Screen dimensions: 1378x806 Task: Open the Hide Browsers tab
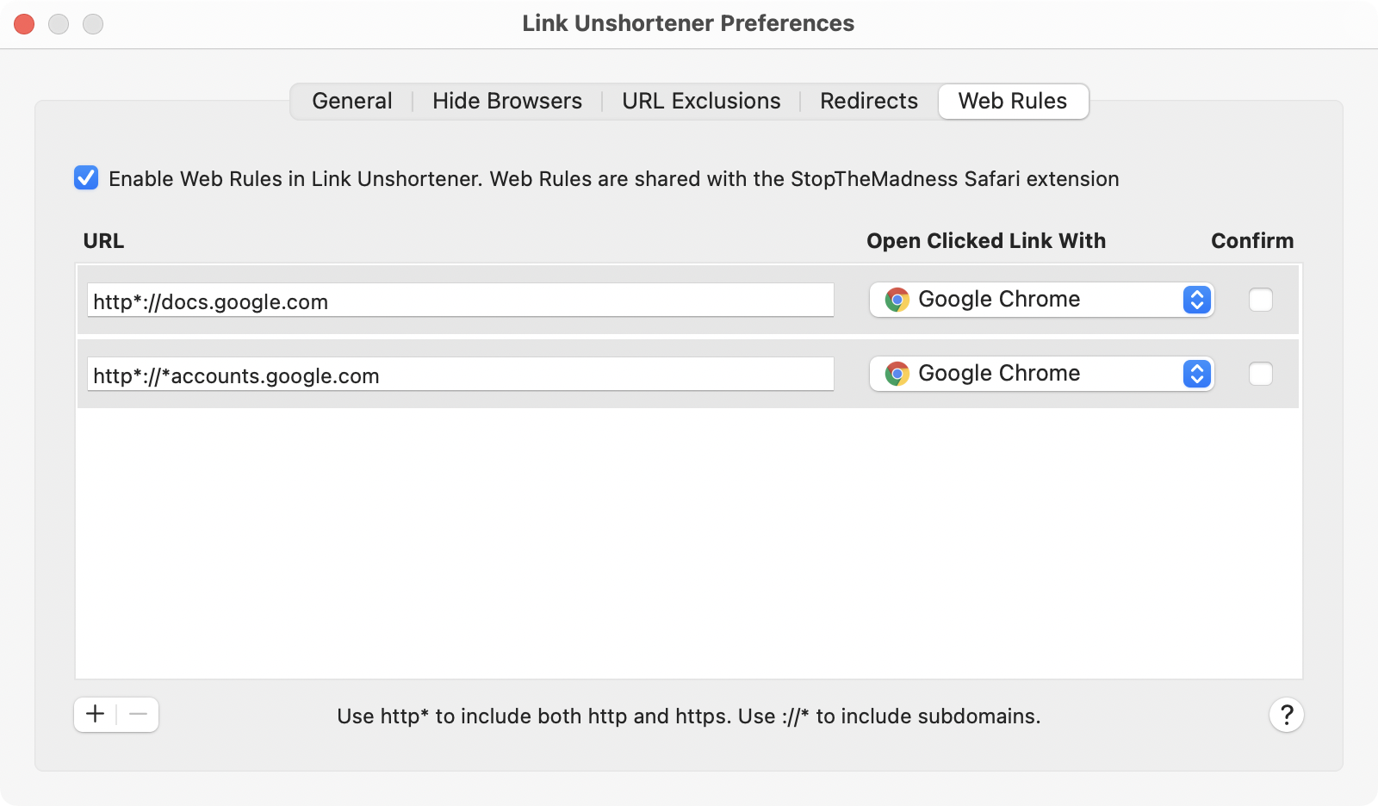pos(507,102)
